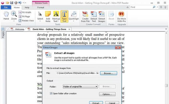Click Cancel in Extract Images dialog

(112, 103)
